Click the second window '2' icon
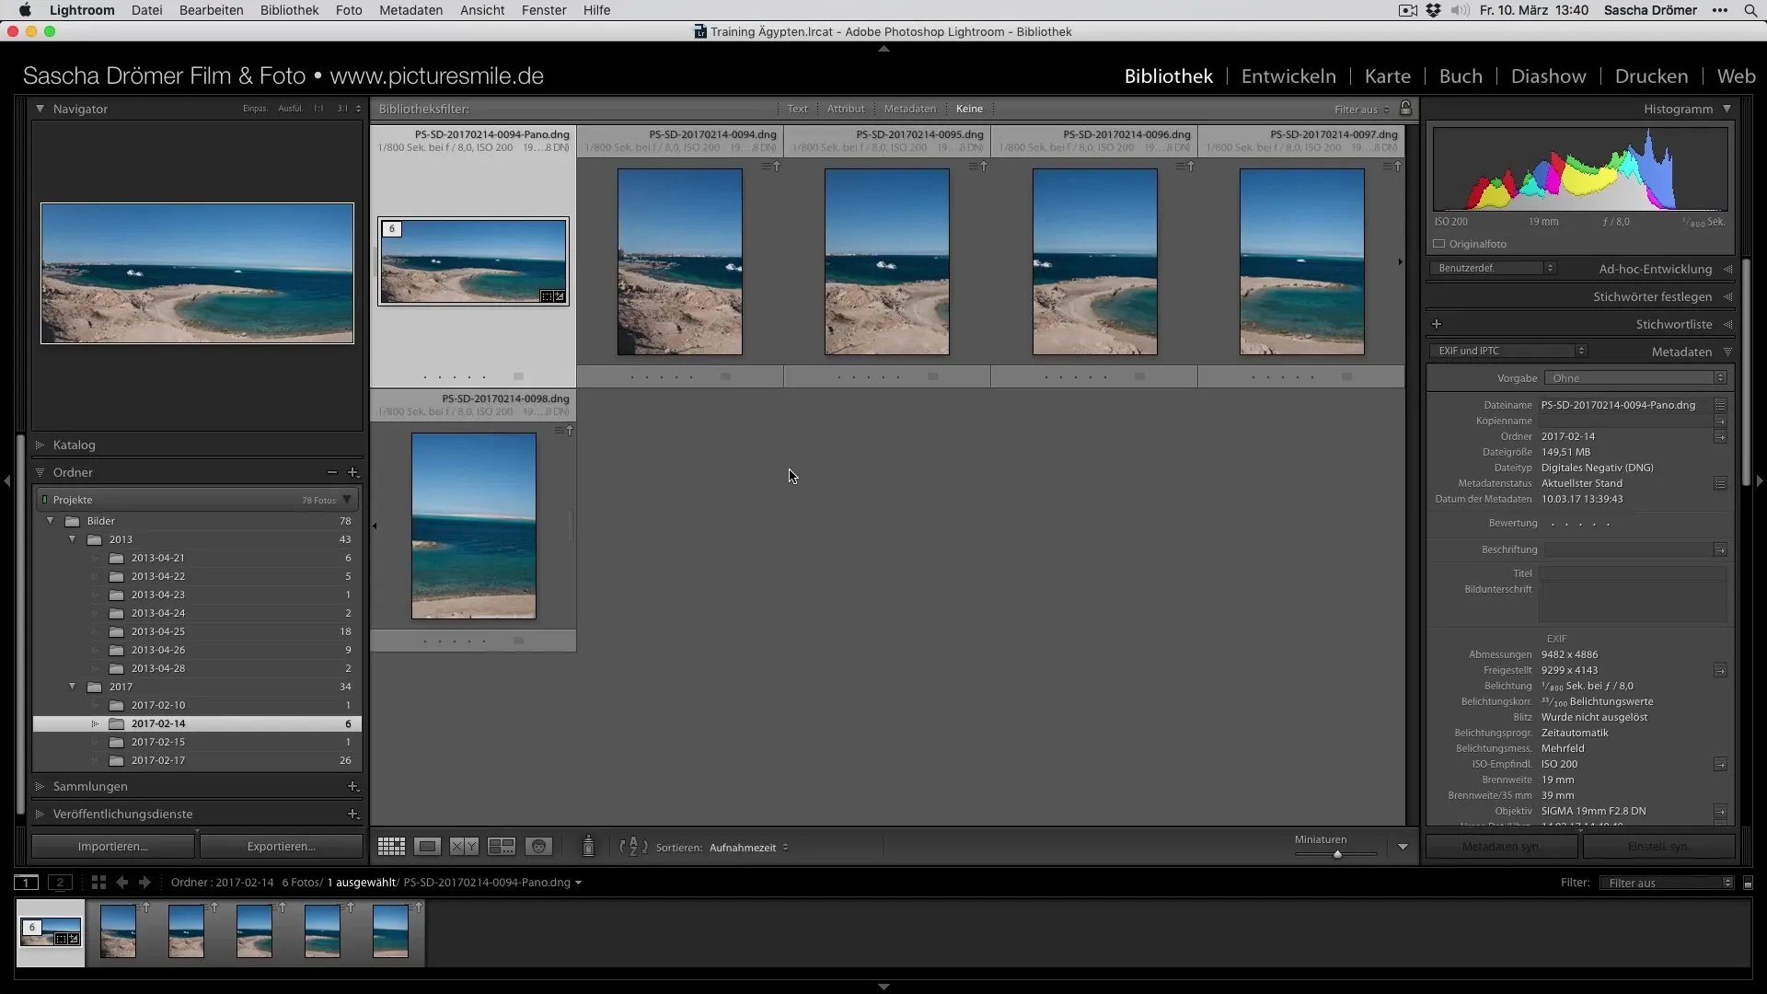 [x=60, y=883]
